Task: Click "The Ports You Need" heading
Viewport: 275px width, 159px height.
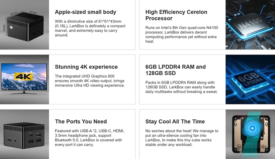Action: coord(81,121)
